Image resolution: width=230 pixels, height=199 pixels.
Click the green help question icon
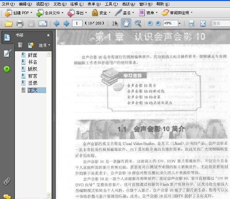click(x=7, y=69)
